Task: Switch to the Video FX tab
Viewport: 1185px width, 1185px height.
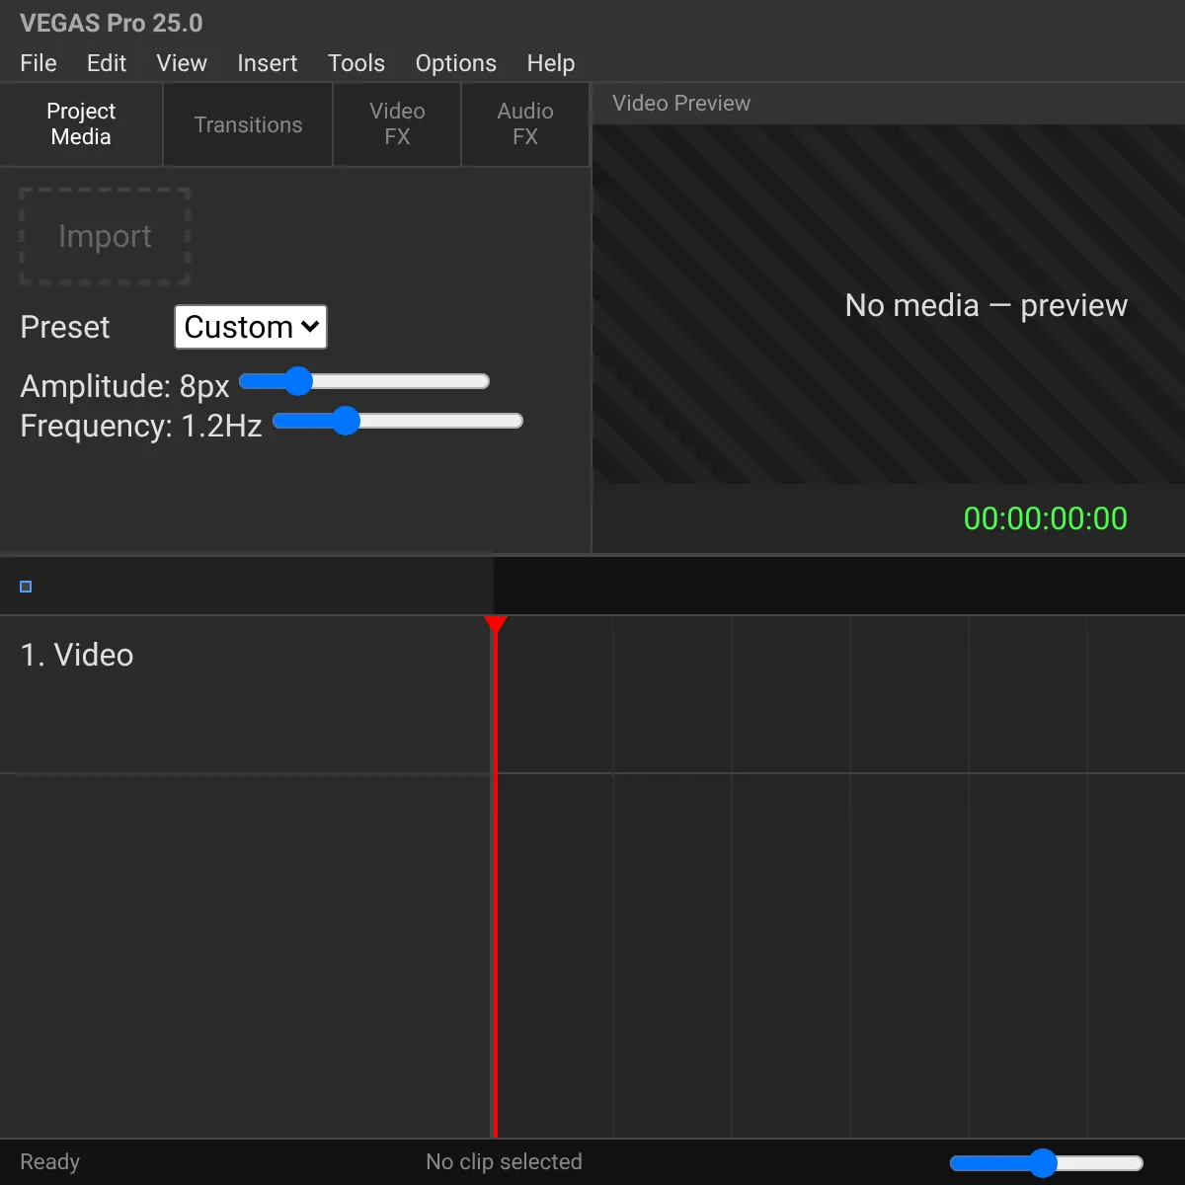Action: [397, 124]
